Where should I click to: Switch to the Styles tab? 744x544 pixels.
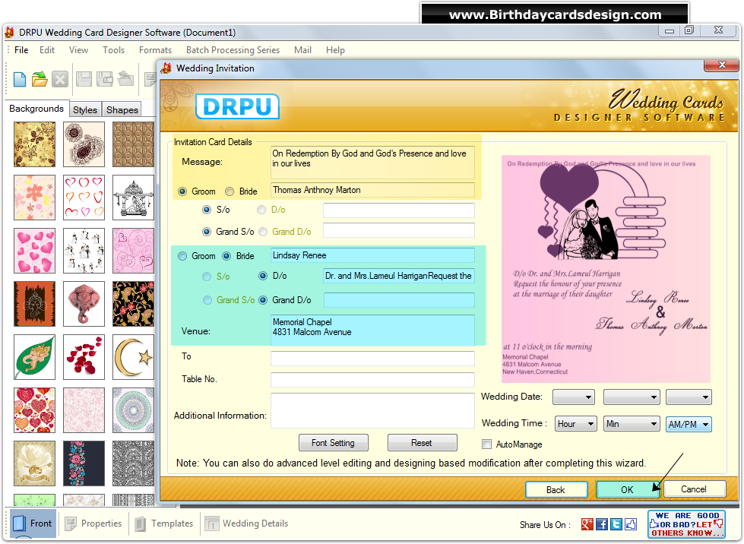click(x=85, y=109)
